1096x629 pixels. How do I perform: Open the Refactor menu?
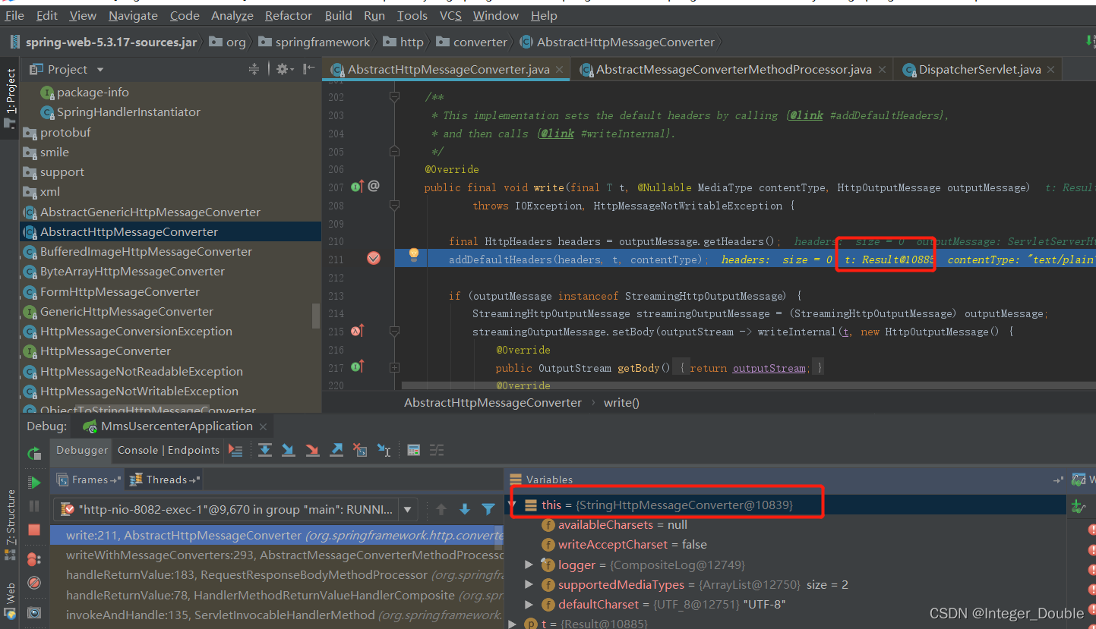click(x=289, y=15)
